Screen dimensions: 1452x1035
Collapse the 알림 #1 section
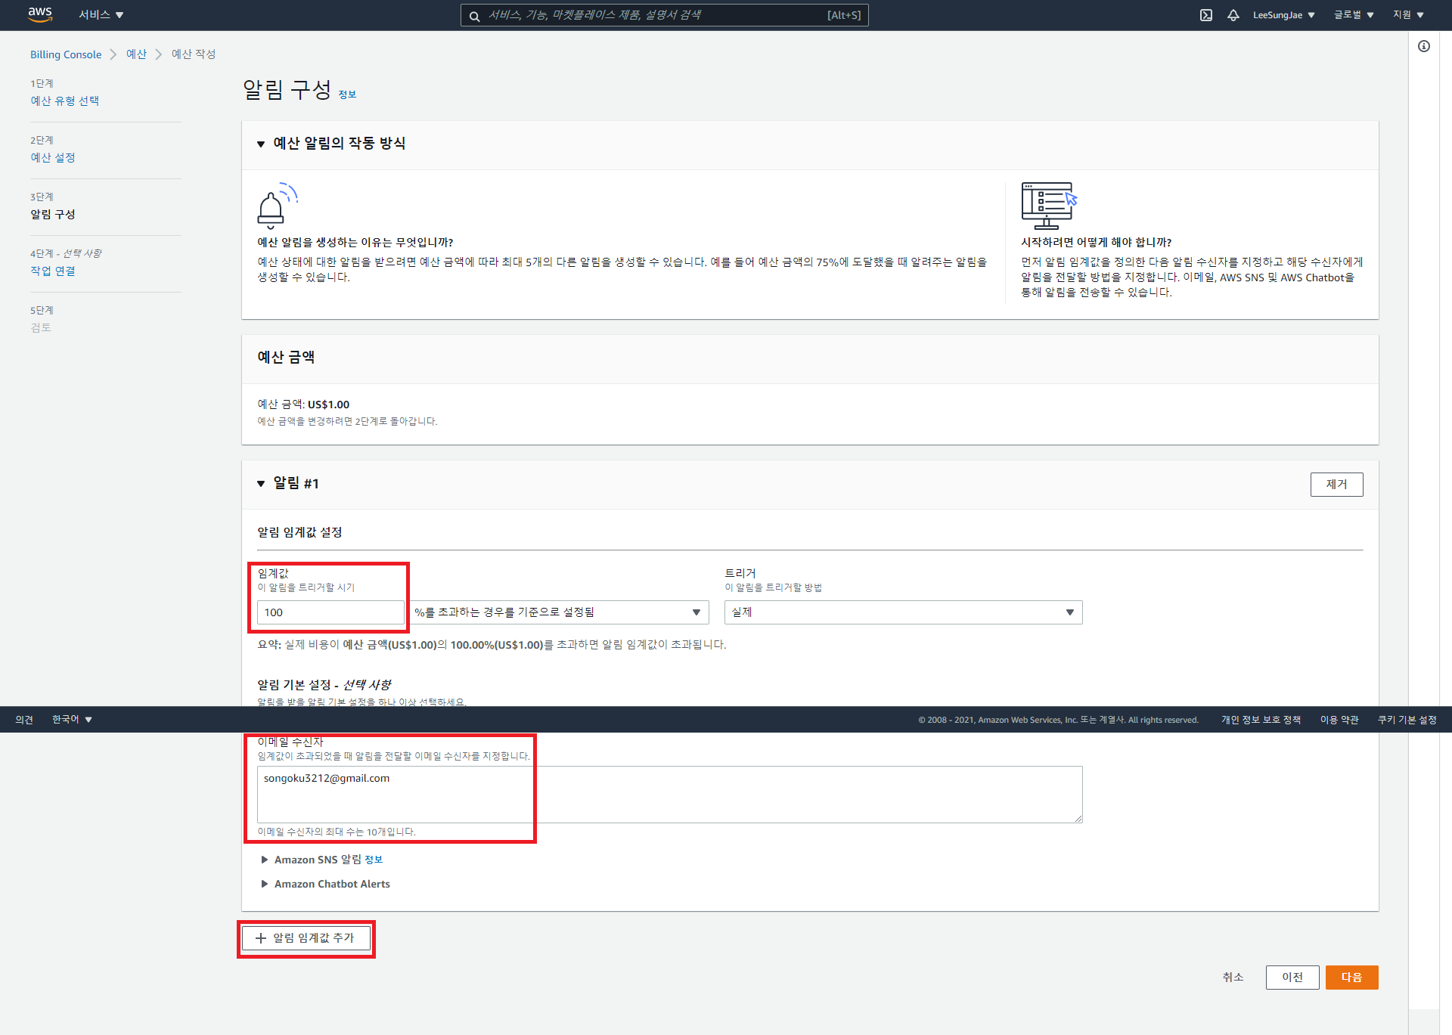click(x=261, y=484)
